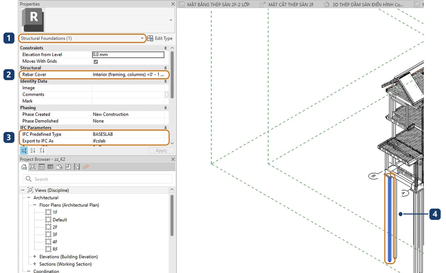Click the schedules table icon in Project Browser

(50, 167)
